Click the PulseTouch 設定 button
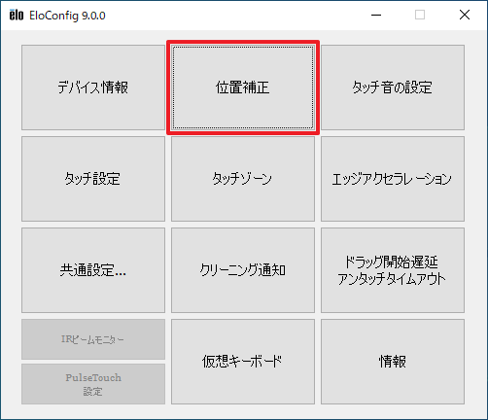The height and width of the screenshot is (420, 488). click(x=93, y=384)
